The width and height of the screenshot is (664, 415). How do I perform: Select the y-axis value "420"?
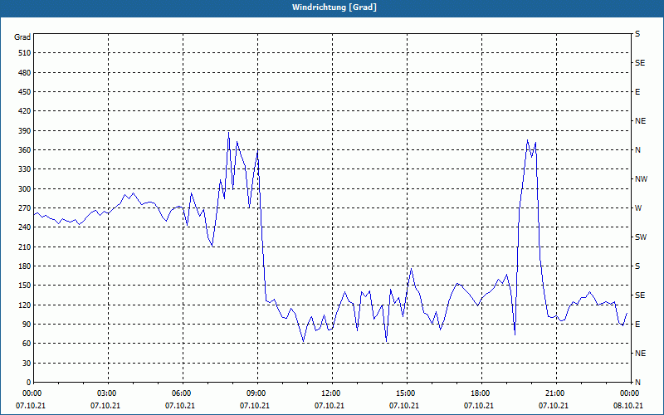[25, 111]
